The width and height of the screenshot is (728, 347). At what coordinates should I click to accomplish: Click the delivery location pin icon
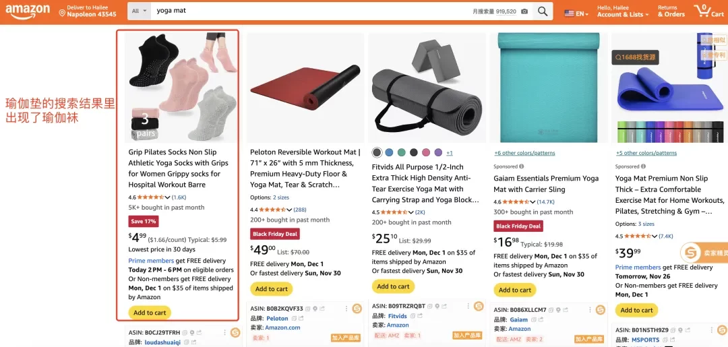pyautogui.click(x=62, y=11)
